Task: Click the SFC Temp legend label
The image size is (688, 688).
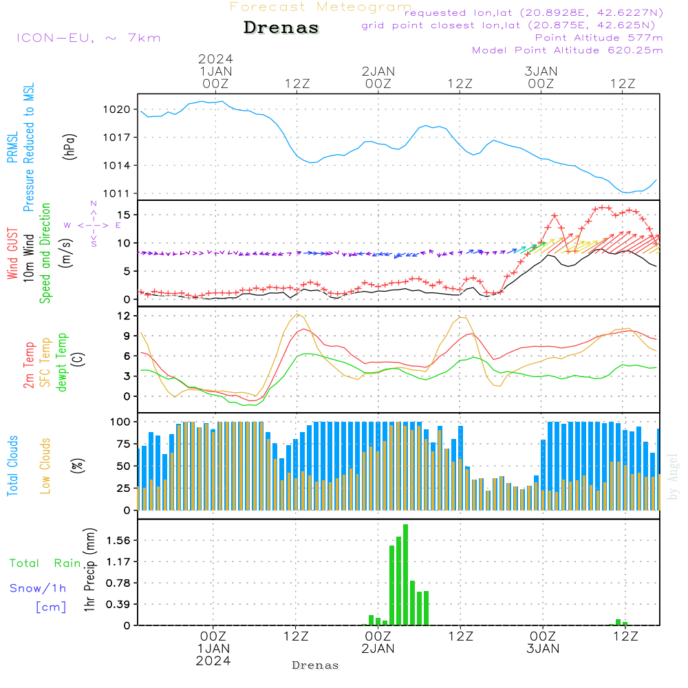Action: point(45,363)
